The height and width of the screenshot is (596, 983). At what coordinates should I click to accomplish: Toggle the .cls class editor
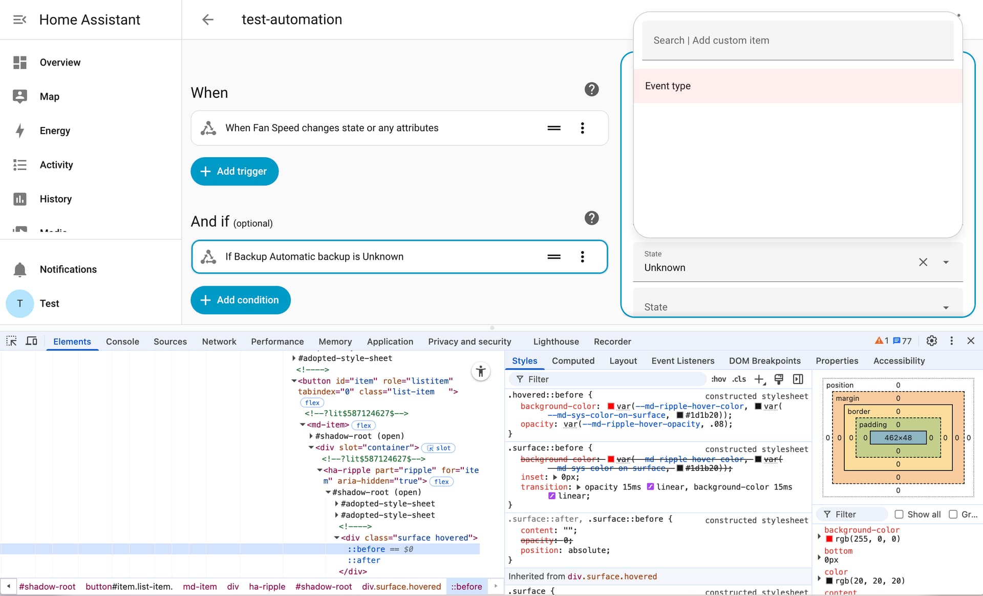pyautogui.click(x=739, y=379)
